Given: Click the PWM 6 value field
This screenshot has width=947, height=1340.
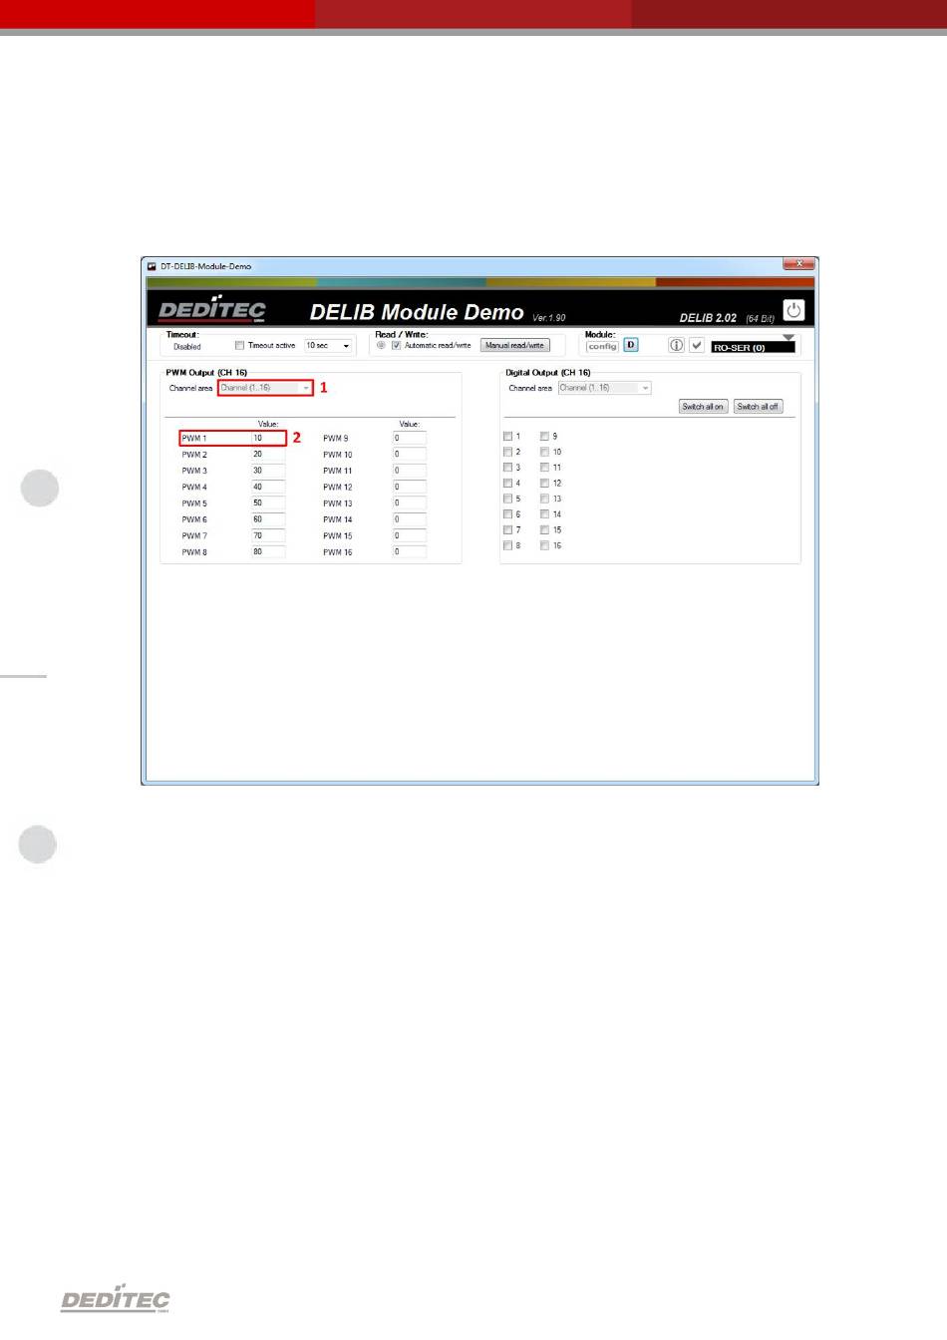Looking at the screenshot, I should coord(268,519).
